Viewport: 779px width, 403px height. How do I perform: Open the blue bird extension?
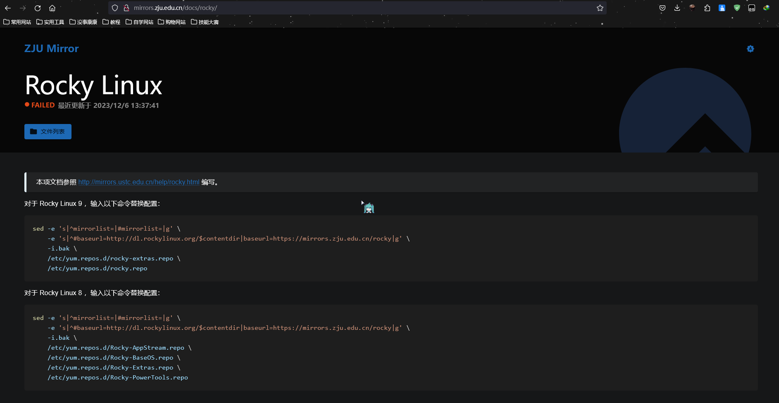(x=722, y=8)
